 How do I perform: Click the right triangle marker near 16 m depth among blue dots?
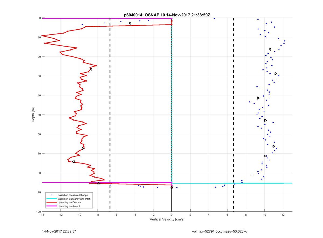click(x=270, y=49)
